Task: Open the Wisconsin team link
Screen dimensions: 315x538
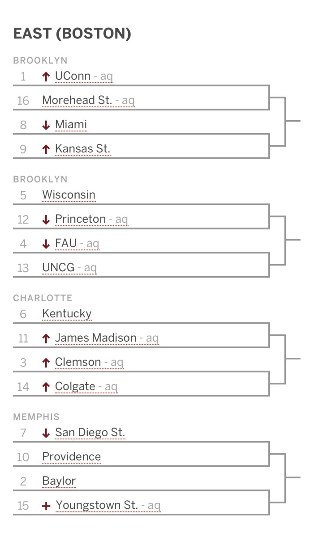Action: 69,195
